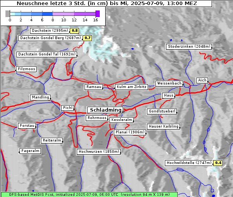Click the legend tick label 16
The image size is (233, 197).
tap(95, 20)
